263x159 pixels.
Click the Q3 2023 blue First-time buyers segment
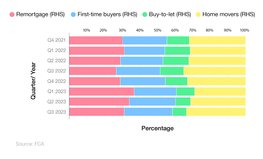click(x=148, y=112)
